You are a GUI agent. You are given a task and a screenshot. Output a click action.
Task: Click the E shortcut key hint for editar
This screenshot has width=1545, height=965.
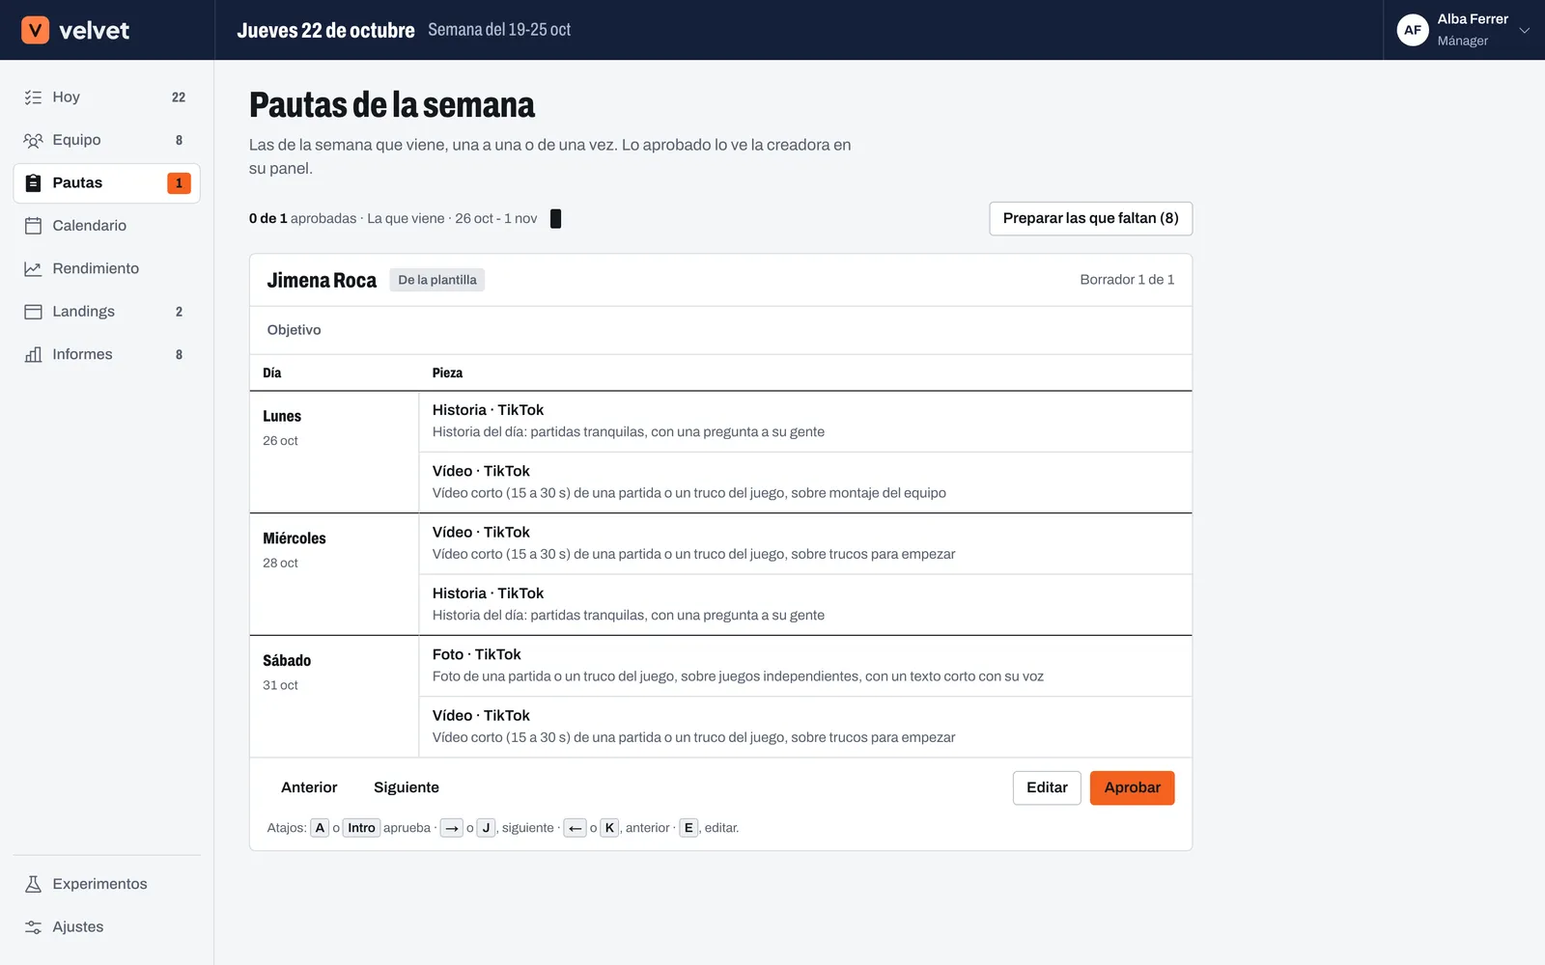pyautogui.click(x=688, y=828)
